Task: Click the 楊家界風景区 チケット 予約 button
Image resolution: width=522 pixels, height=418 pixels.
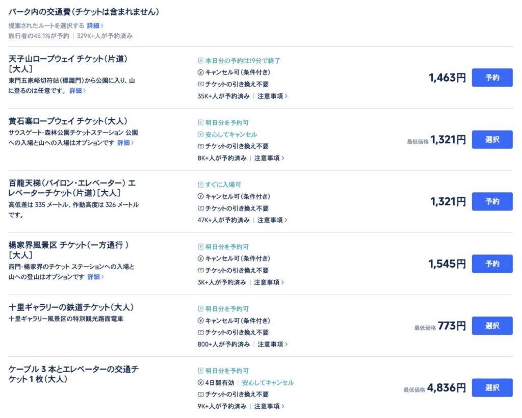Action: point(492,264)
